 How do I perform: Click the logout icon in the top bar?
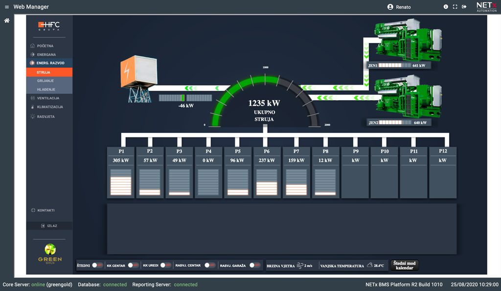pyautogui.click(x=464, y=7)
